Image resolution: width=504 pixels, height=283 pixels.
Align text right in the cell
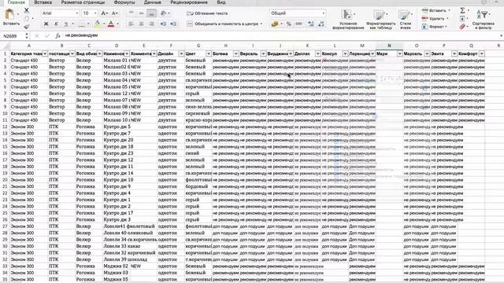click(151, 24)
